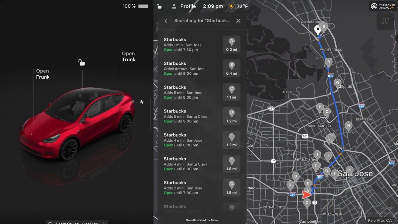Screen dimensions: 398x224
Task: Toggle the Passenger Airbag indicator
Action: (x=383, y=6)
